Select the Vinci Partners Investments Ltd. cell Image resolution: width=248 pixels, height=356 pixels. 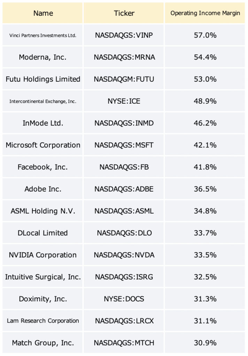[42, 35]
